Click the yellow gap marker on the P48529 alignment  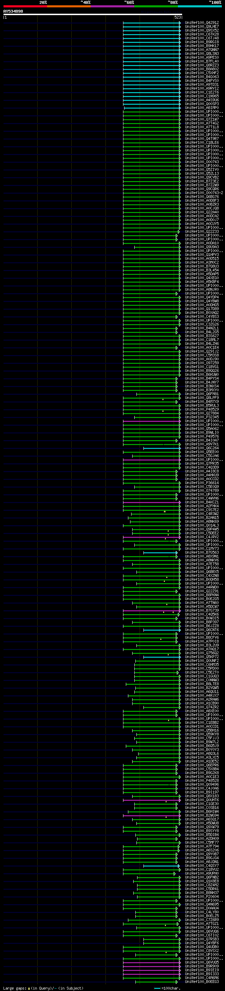click(x=163, y=411)
